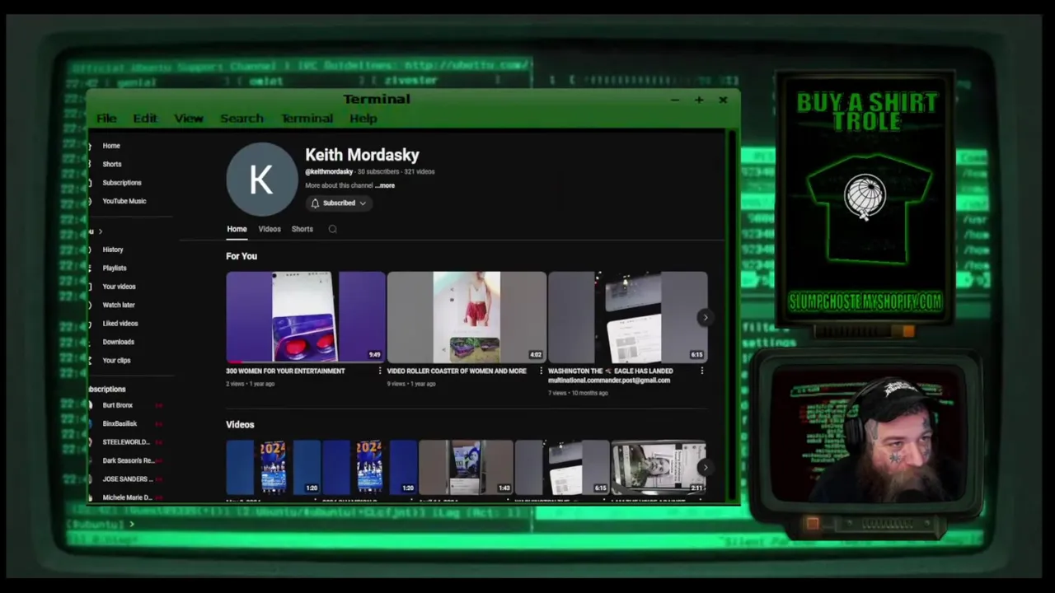Open VIDEO ROLLER COASTER OF WOMEN title

coord(457,371)
